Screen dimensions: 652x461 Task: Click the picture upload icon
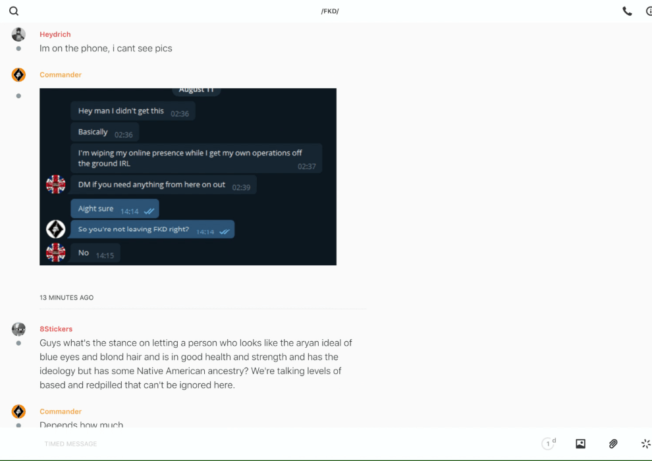click(x=580, y=443)
